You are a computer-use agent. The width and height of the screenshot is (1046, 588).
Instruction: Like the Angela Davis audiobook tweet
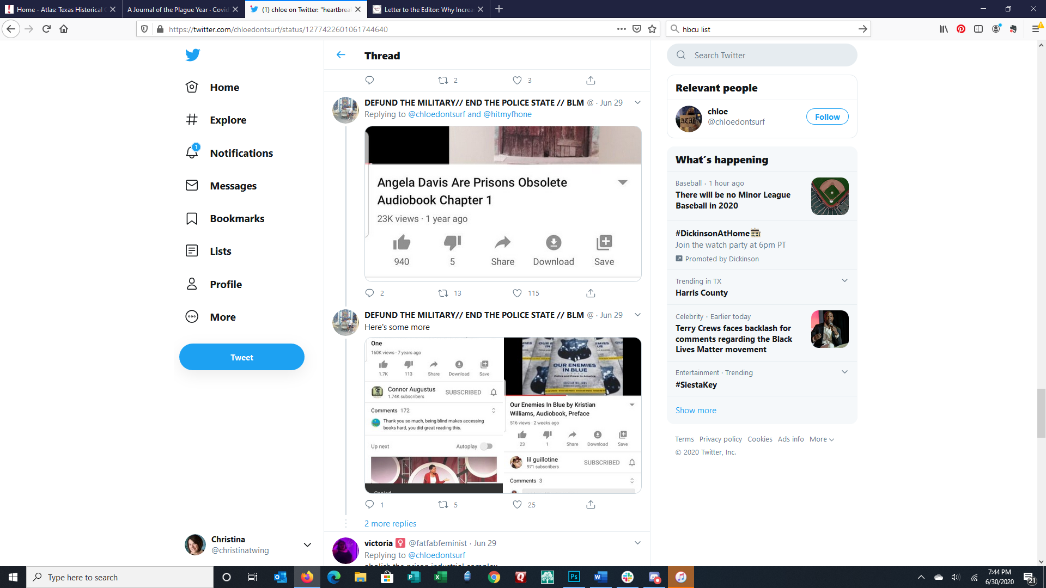point(517,293)
